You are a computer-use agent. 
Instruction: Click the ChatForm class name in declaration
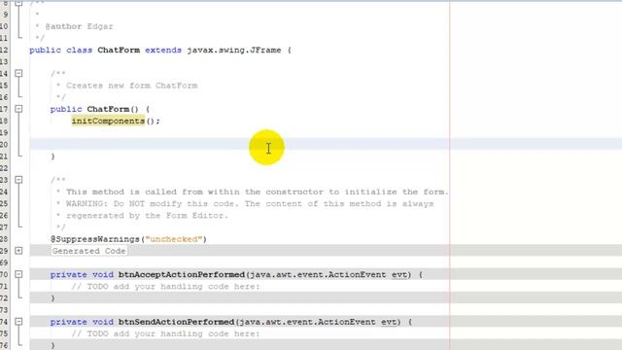click(x=119, y=50)
